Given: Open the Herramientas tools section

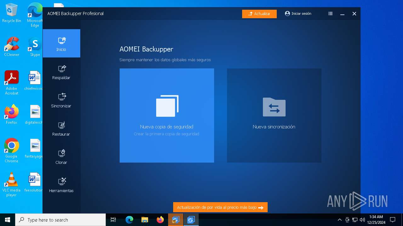Looking at the screenshot, I should tap(61, 185).
